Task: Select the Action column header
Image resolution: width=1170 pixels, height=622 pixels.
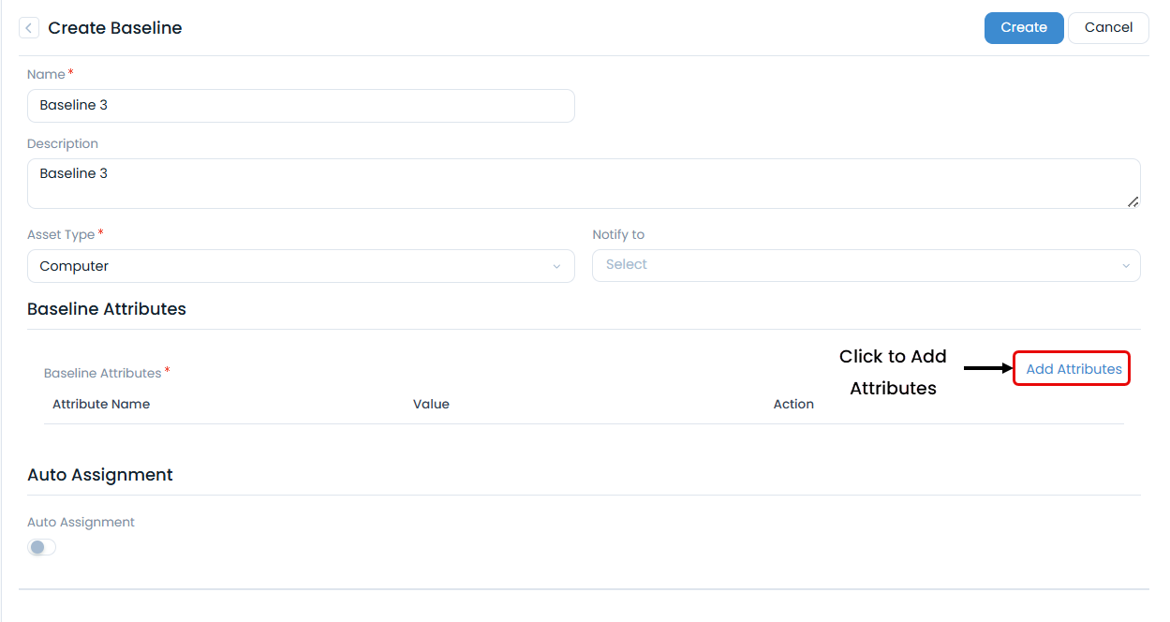Action: point(793,404)
